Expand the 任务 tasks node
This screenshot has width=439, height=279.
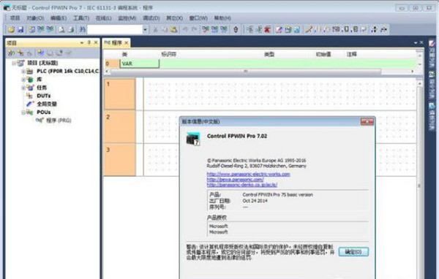[24, 88]
